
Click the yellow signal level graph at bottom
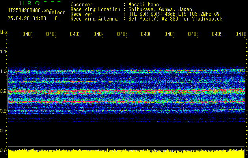coord(126,153)
